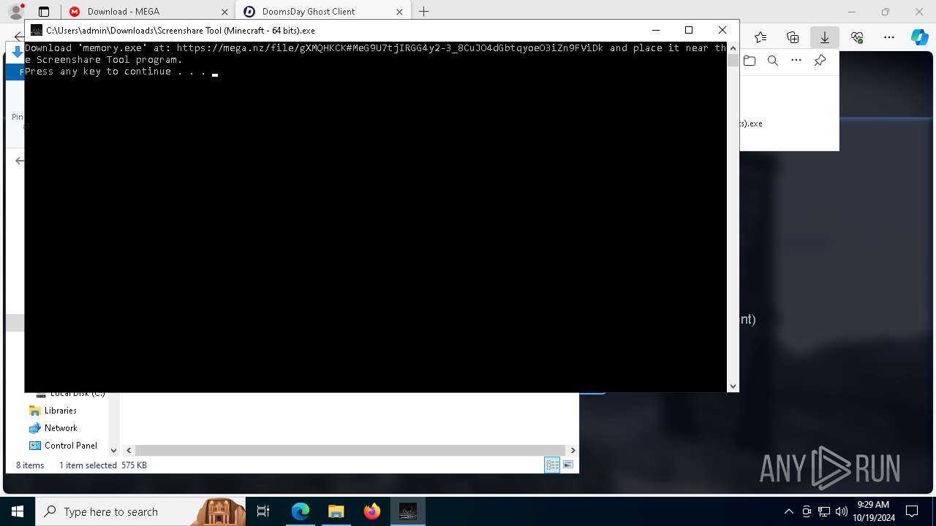Click 'Press any key to continue' text
936x526 pixels.
click(x=116, y=72)
